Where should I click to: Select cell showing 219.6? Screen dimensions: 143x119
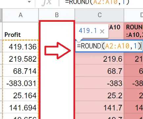pos(100,58)
